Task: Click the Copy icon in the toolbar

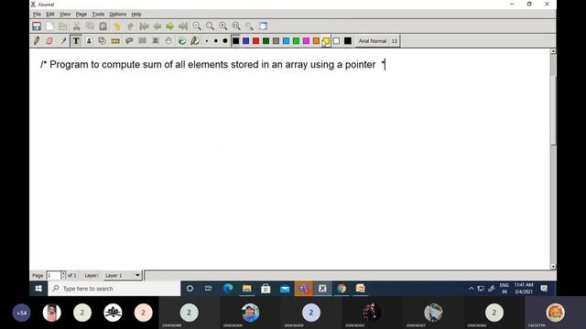Action: point(90,27)
